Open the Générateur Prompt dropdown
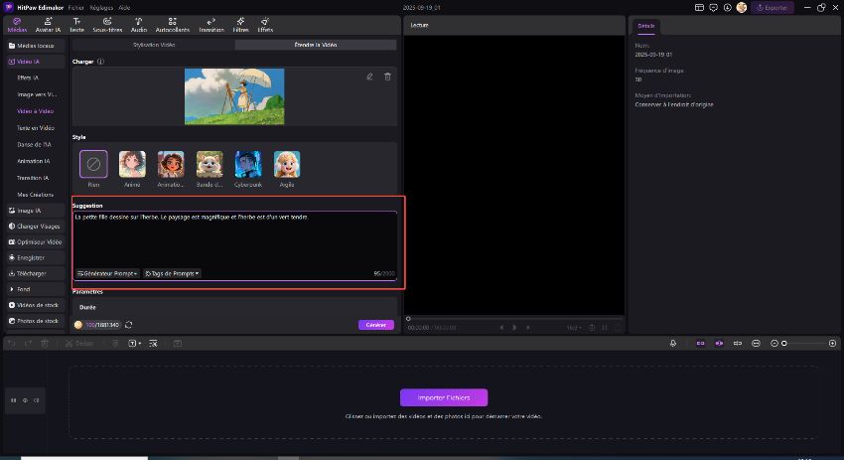 [x=107, y=273]
